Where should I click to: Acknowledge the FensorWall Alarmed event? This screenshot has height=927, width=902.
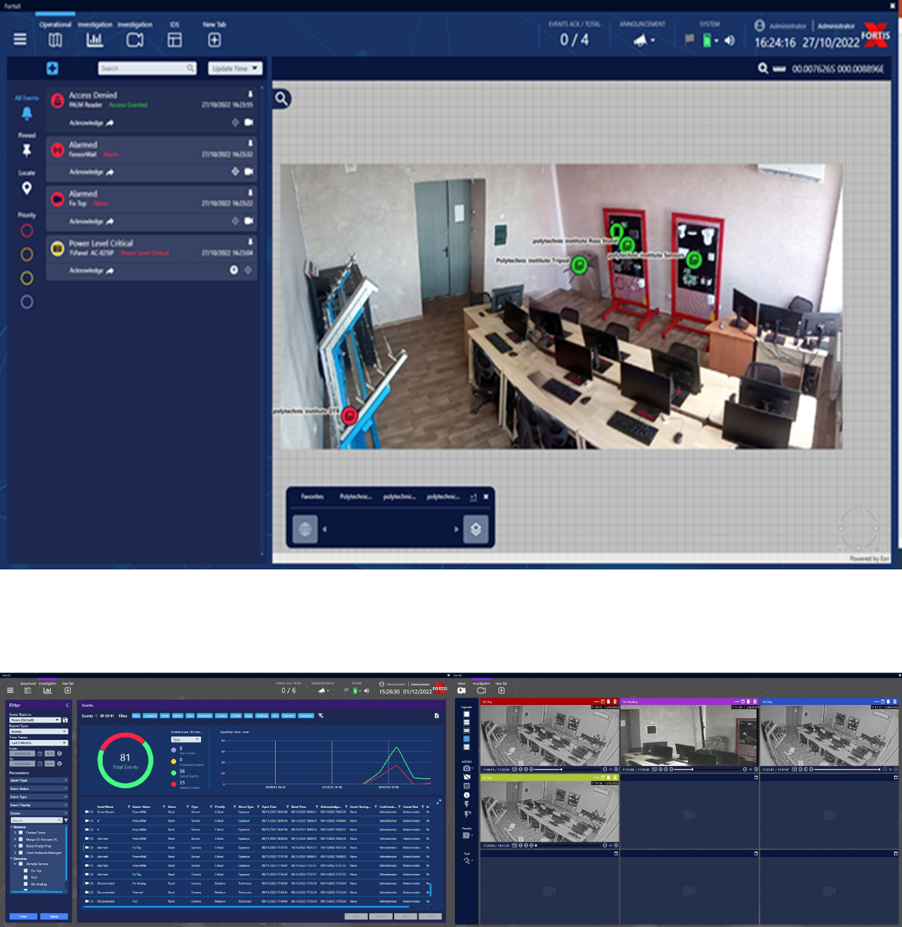(x=91, y=172)
